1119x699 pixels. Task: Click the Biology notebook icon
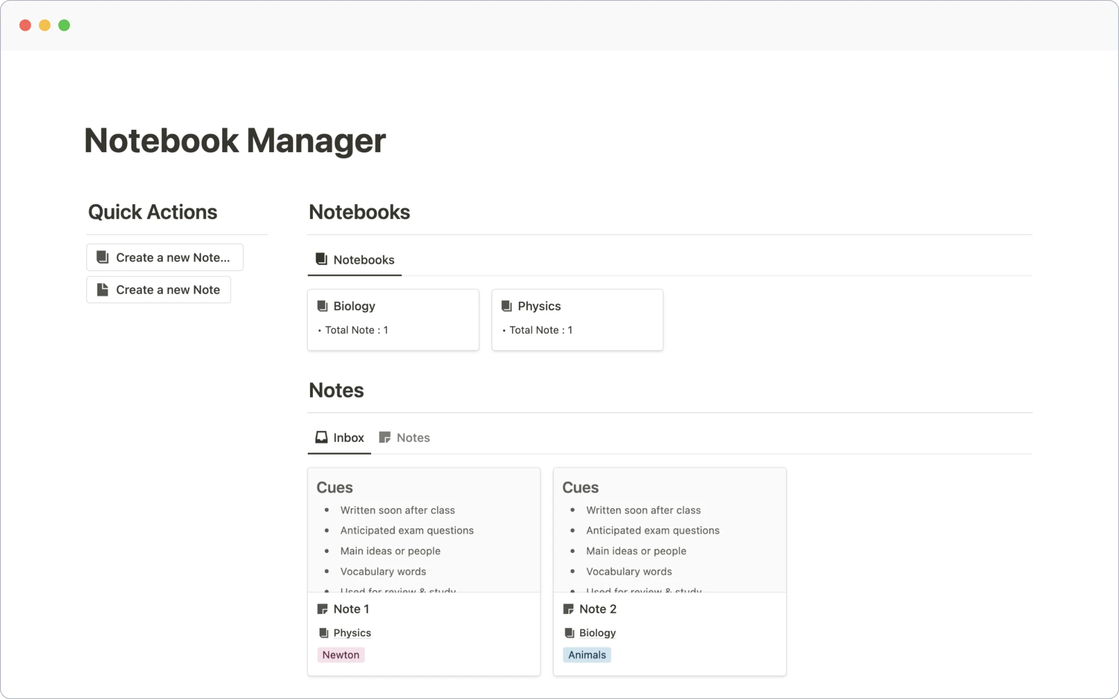pyautogui.click(x=323, y=306)
